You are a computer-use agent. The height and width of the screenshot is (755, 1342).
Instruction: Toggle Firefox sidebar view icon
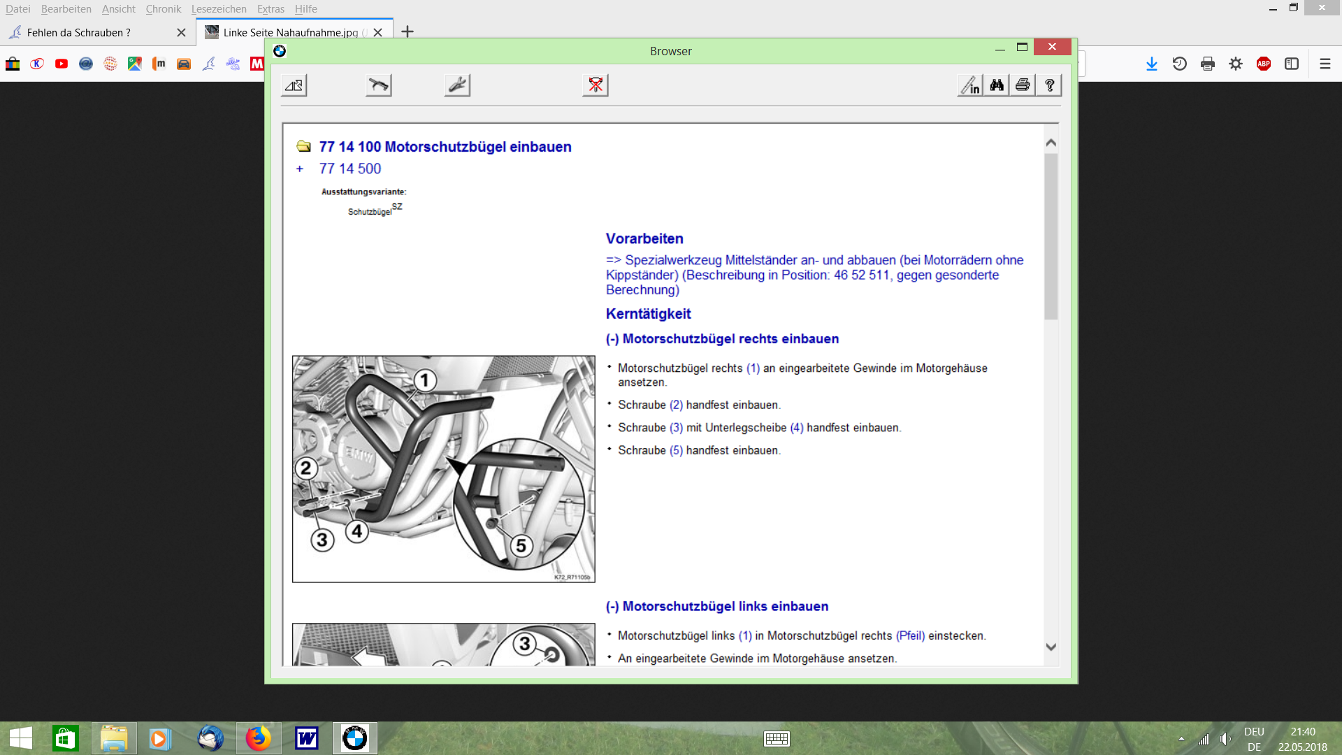pyautogui.click(x=1292, y=64)
